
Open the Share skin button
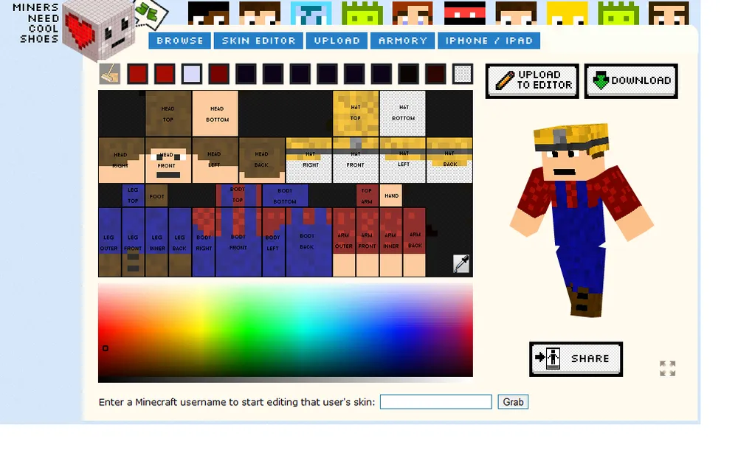click(576, 359)
